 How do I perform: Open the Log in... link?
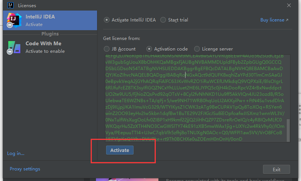coord(16,153)
